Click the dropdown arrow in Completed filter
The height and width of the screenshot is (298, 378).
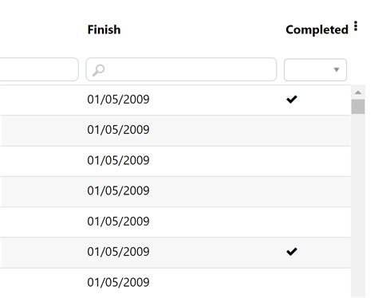[337, 70]
